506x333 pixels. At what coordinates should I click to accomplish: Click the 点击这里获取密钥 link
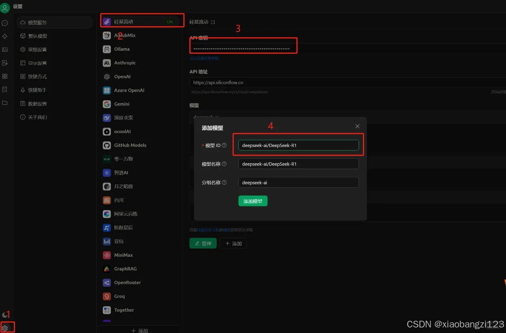coord(204,58)
